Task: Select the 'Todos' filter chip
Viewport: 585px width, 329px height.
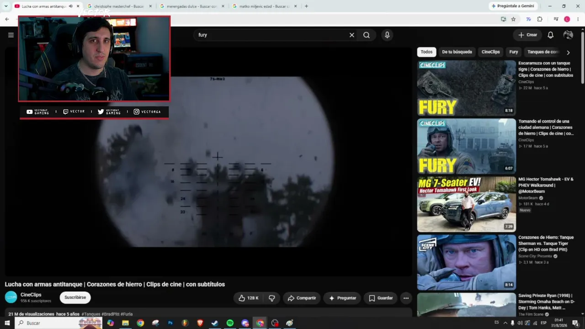Action: pyautogui.click(x=426, y=52)
